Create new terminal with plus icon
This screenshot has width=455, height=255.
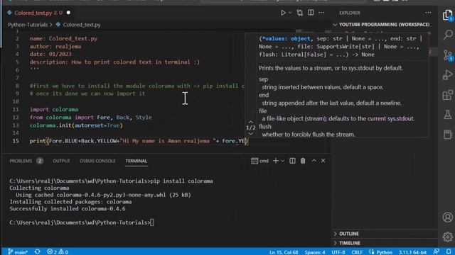pyautogui.click(x=276, y=161)
